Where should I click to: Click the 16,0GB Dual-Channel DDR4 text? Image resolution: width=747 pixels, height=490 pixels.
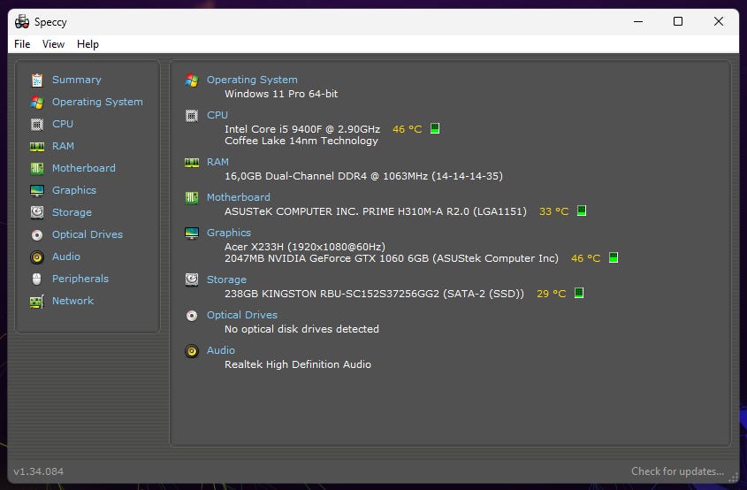click(x=363, y=176)
